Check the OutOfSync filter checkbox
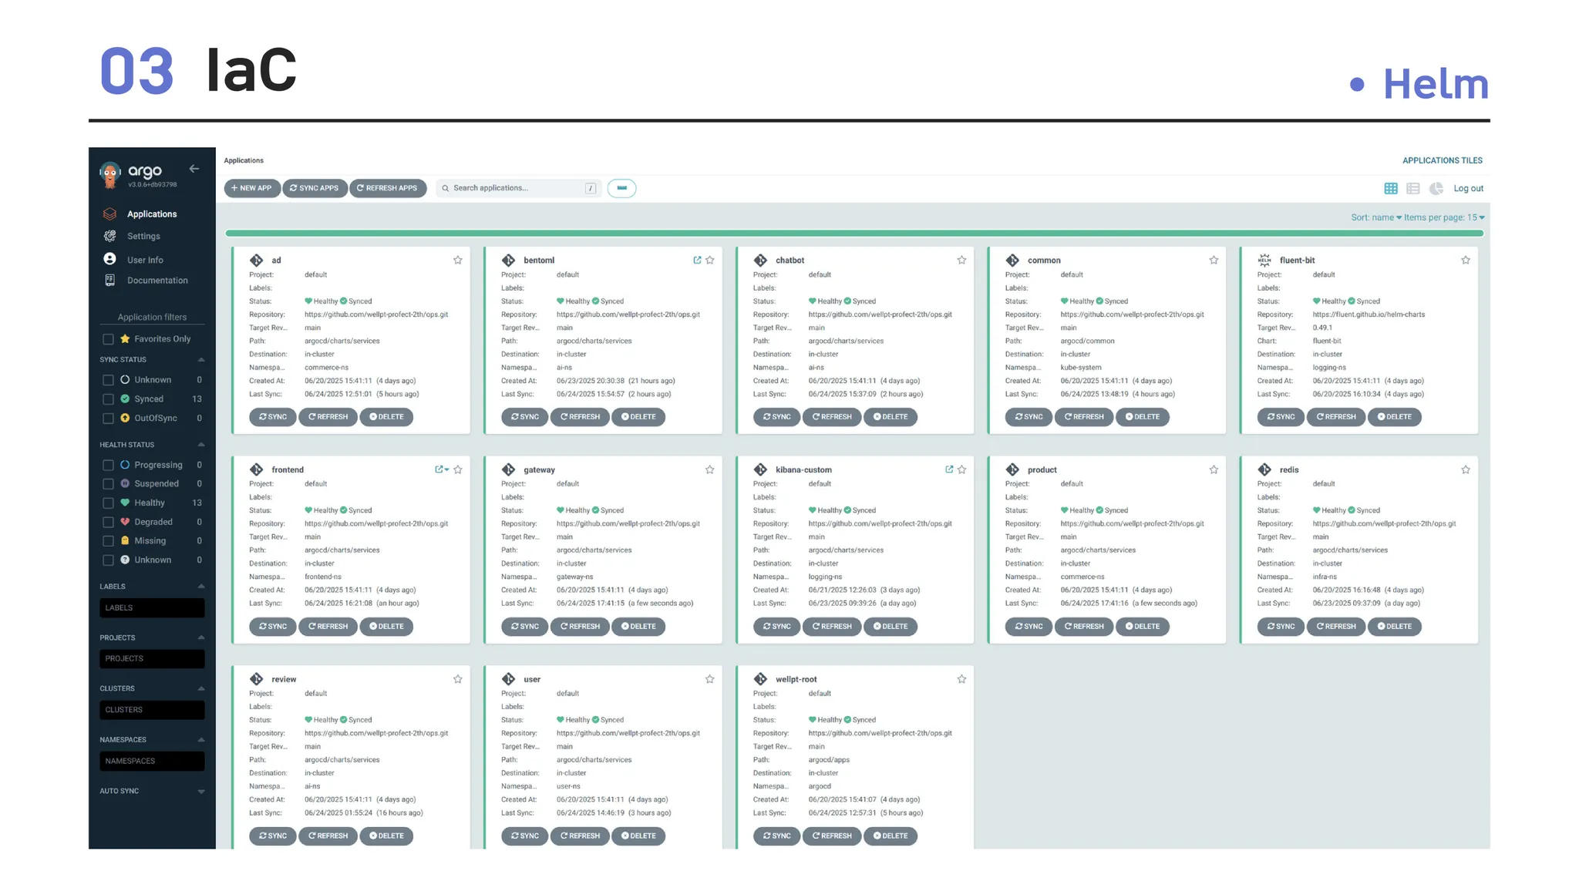This screenshot has width=1579, height=888. click(108, 419)
